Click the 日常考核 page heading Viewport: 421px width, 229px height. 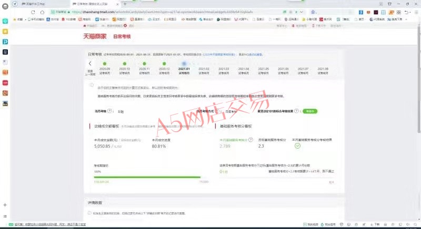pos(122,36)
